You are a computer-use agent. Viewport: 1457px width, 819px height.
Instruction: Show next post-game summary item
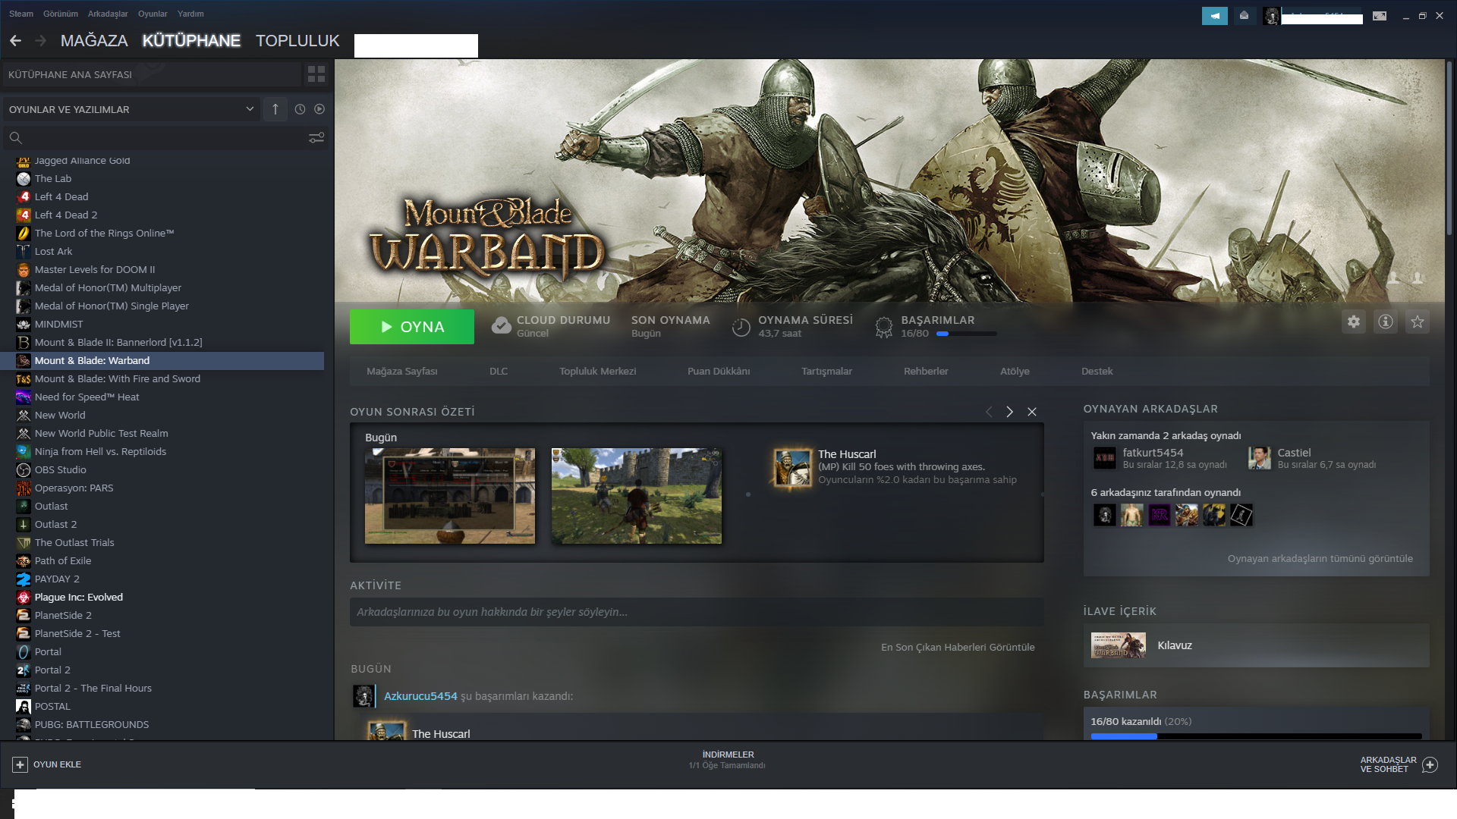(x=1009, y=412)
